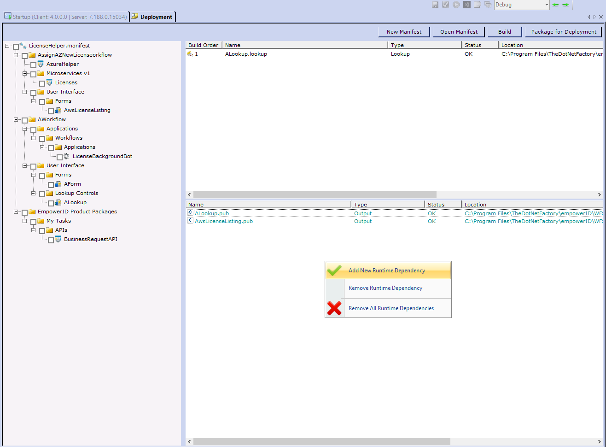Click the BusinessRequestAPI icon
This screenshot has width=606, height=447.
pos(58,239)
